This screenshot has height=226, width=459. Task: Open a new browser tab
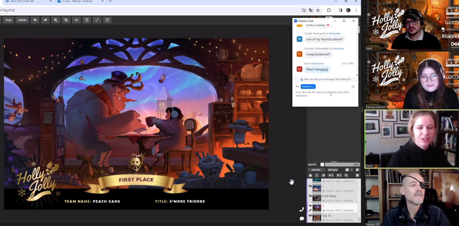[110, 1]
